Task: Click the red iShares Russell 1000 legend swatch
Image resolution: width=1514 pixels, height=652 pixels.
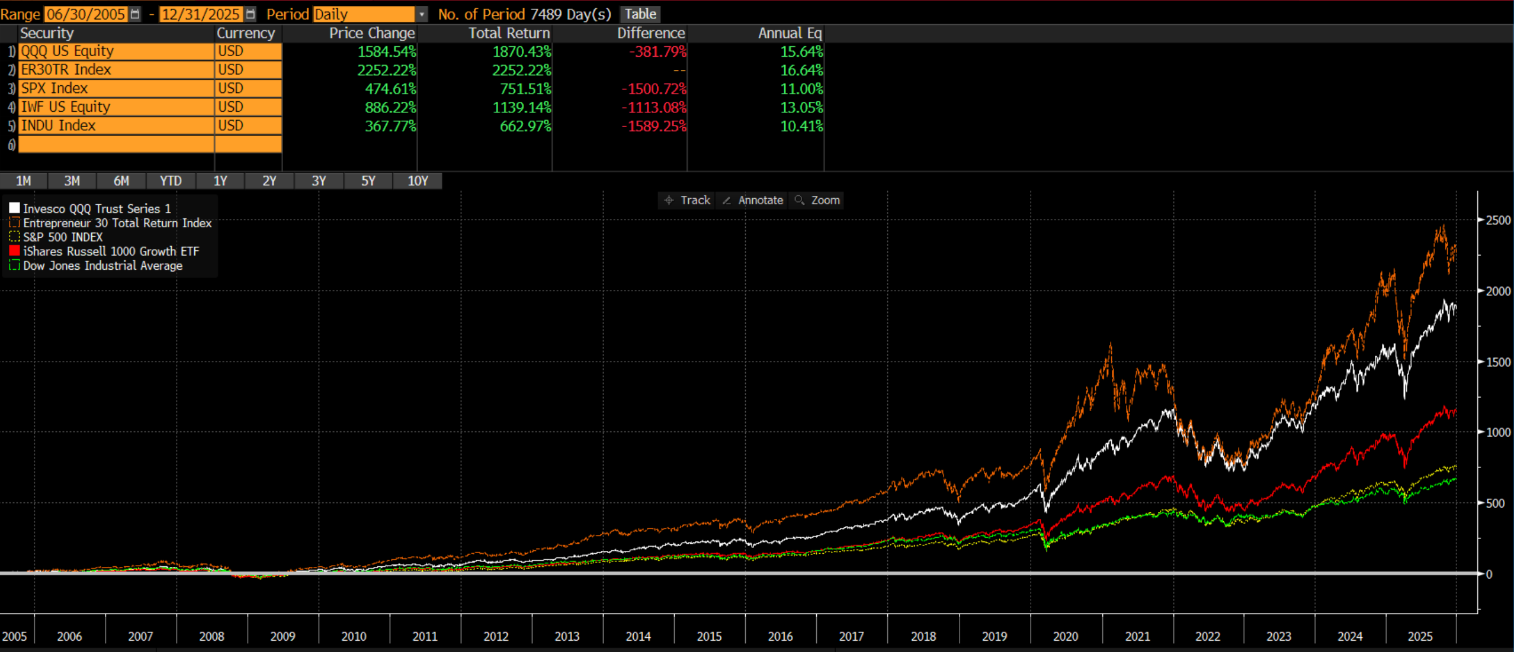Action: [14, 251]
